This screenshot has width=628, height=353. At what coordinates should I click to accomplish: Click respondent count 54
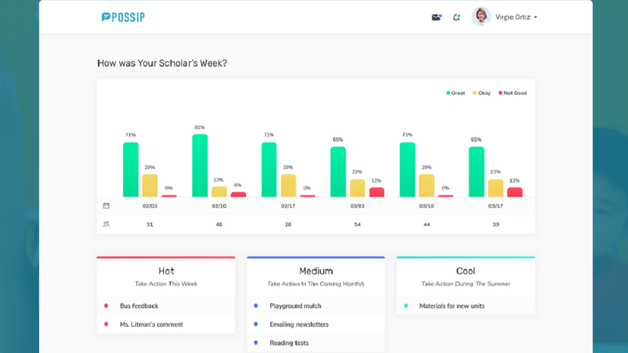(358, 224)
